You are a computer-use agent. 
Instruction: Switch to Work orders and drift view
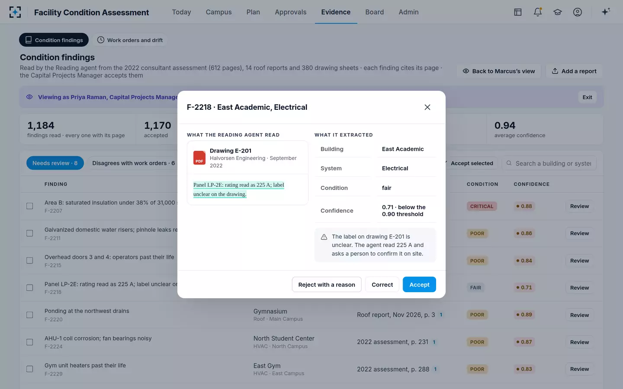click(130, 40)
